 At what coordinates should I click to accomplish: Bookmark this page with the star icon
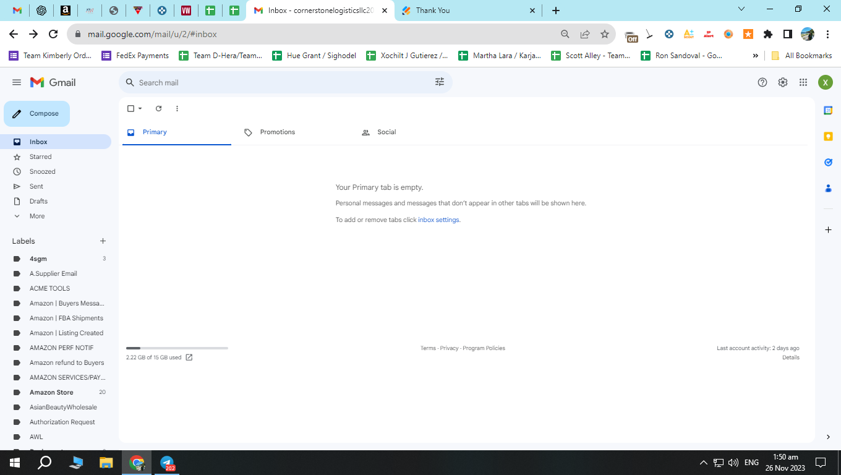point(605,34)
